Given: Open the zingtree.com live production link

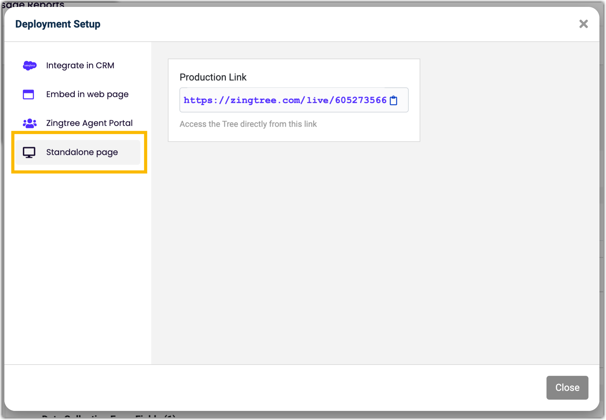Looking at the screenshot, I should (285, 100).
